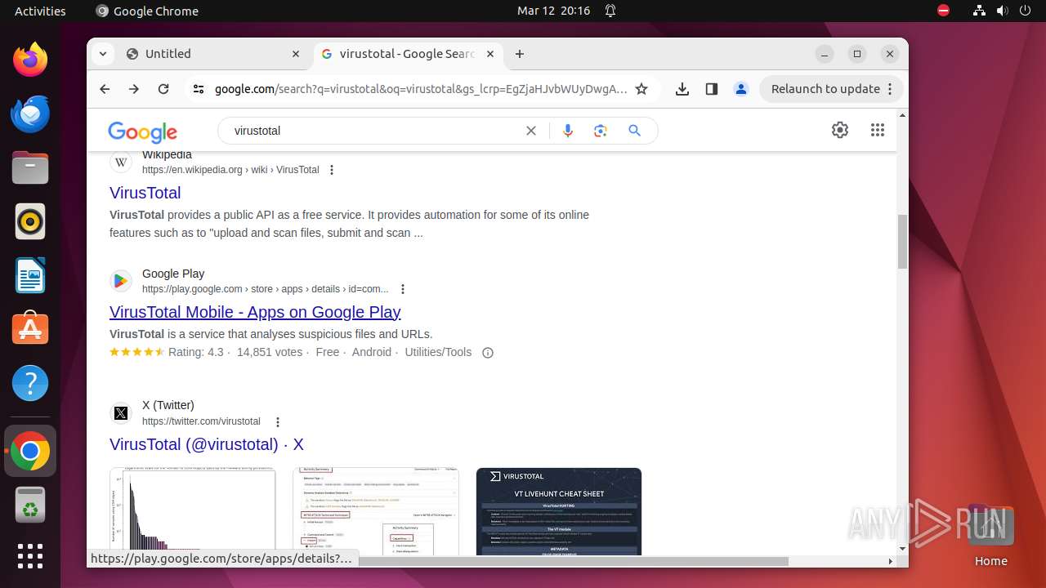
Task: Open more options for X Twitter result
Action: pos(278,422)
